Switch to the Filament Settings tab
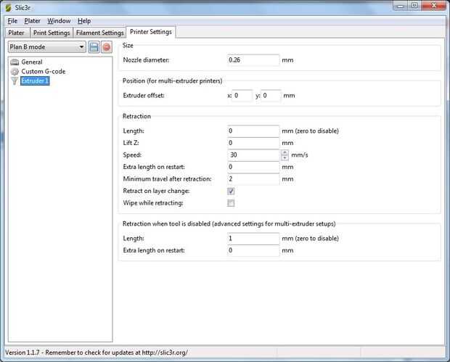The height and width of the screenshot is (362, 450). pyautogui.click(x=99, y=33)
